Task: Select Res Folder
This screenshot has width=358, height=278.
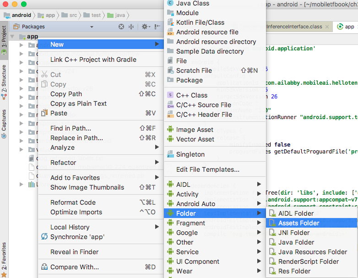Action: coord(312,271)
